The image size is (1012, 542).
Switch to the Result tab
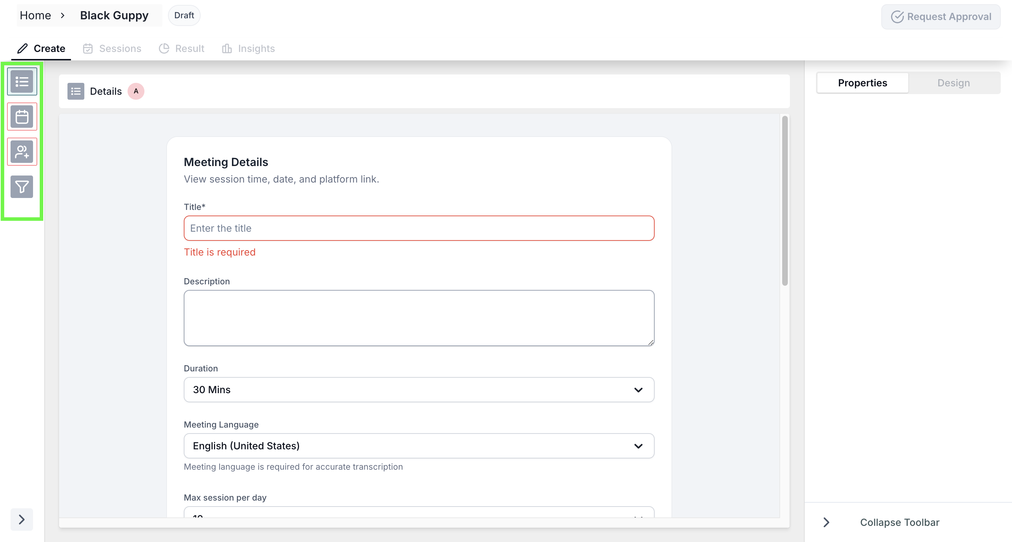point(182,49)
